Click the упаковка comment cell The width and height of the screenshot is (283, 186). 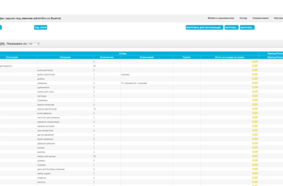(x=125, y=74)
